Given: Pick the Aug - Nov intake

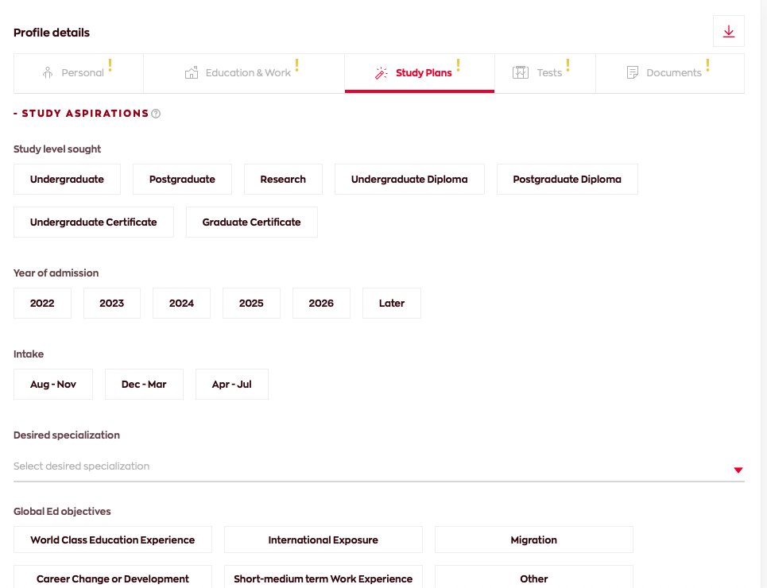Looking at the screenshot, I should pyautogui.click(x=53, y=385).
